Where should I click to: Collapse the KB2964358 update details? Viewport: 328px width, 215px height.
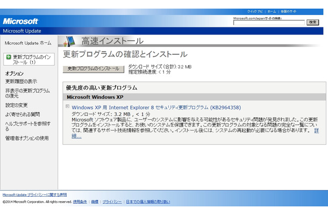[67, 106]
